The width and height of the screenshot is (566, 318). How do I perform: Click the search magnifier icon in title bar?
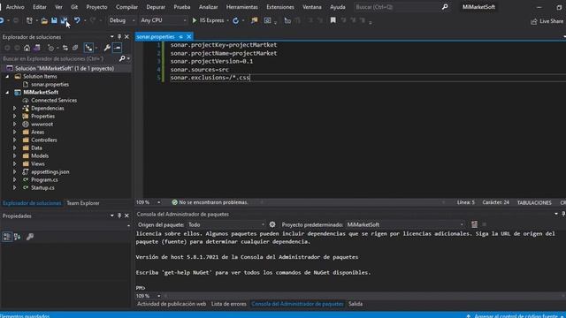445,7
